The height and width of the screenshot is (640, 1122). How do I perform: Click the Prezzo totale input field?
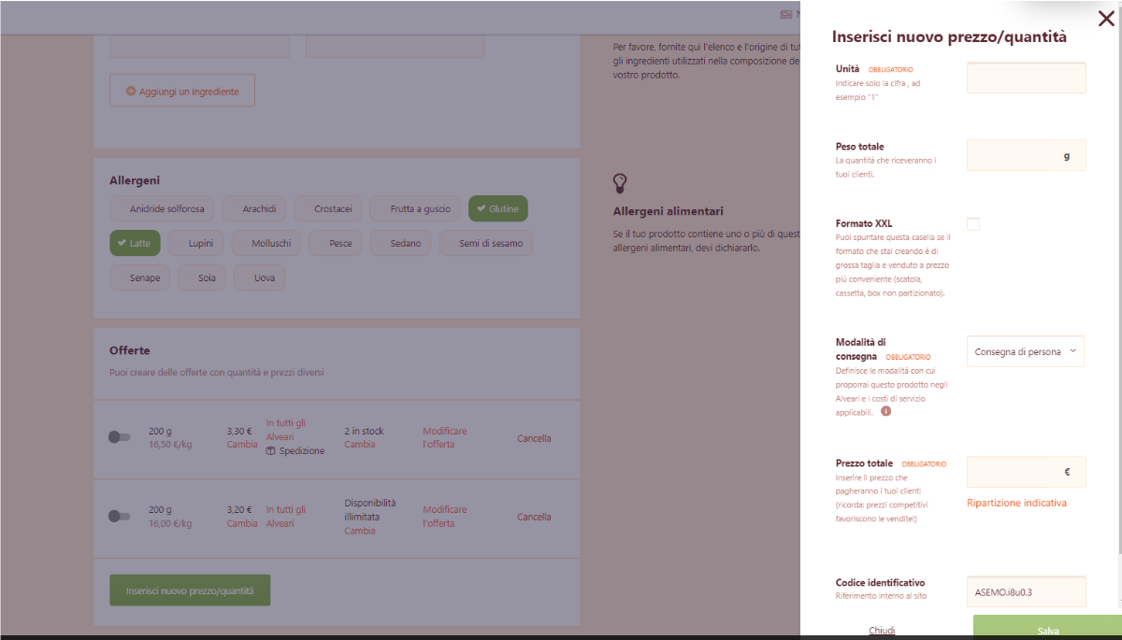[x=1026, y=472]
